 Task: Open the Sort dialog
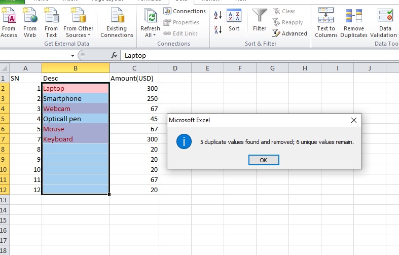click(x=234, y=20)
